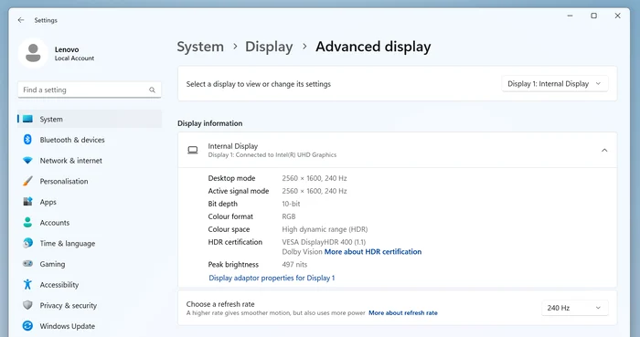Go to Network & internet settings
640x337 pixels.
pyautogui.click(x=90, y=161)
